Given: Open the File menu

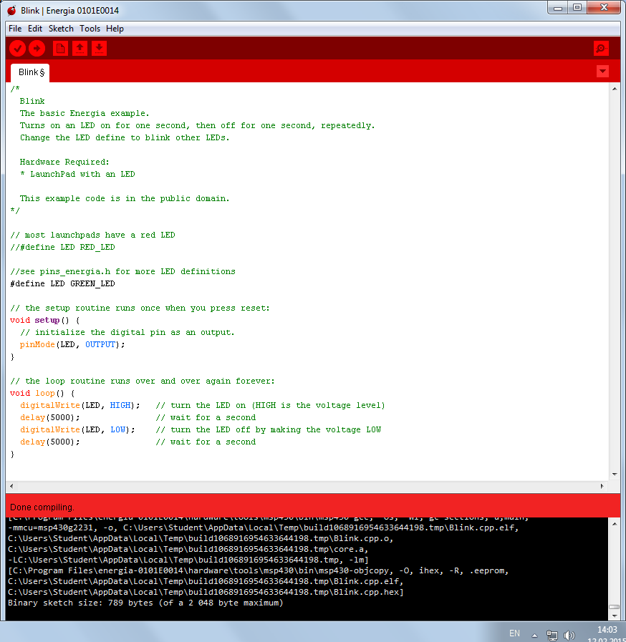Looking at the screenshot, I should (15, 29).
